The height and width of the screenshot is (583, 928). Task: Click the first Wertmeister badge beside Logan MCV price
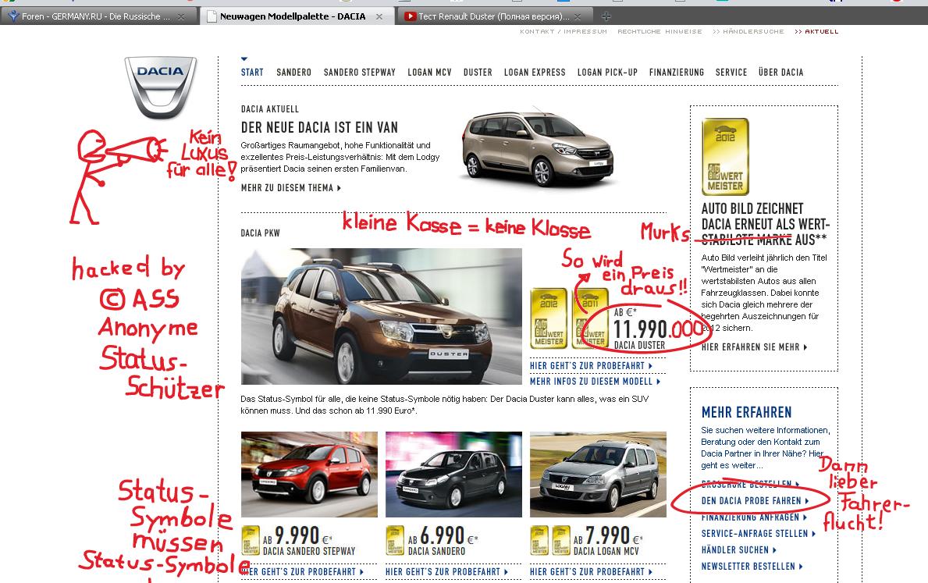539,540
